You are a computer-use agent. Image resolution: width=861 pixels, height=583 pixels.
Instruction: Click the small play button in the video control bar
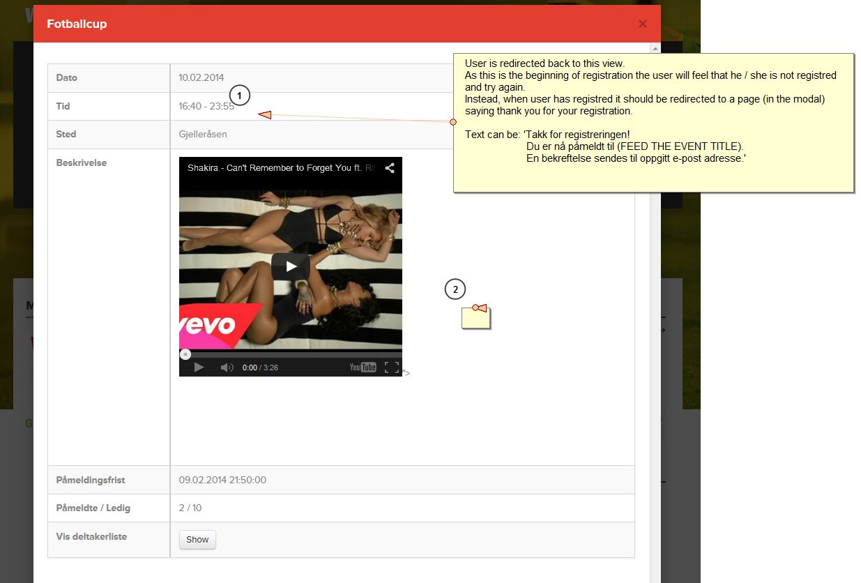tap(199, 368)
